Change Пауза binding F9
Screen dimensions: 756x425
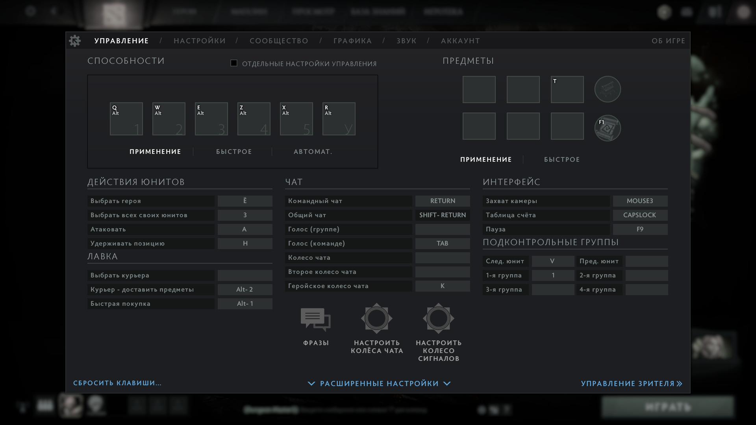(640, 229)
